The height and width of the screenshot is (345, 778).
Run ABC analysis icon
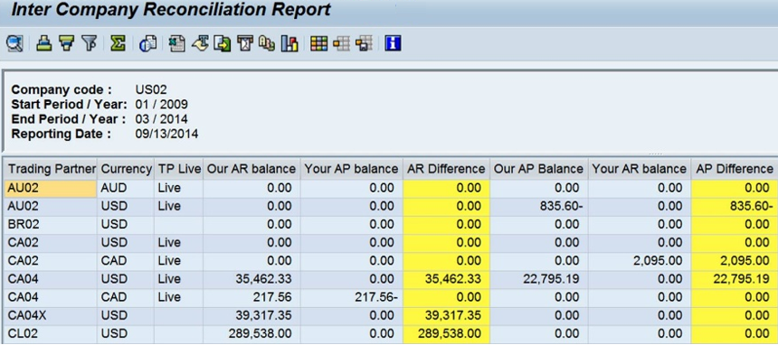tap(267, 43)
